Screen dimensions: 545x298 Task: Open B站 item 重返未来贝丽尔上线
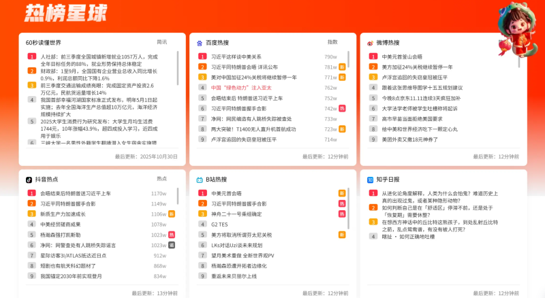(234, 276)
